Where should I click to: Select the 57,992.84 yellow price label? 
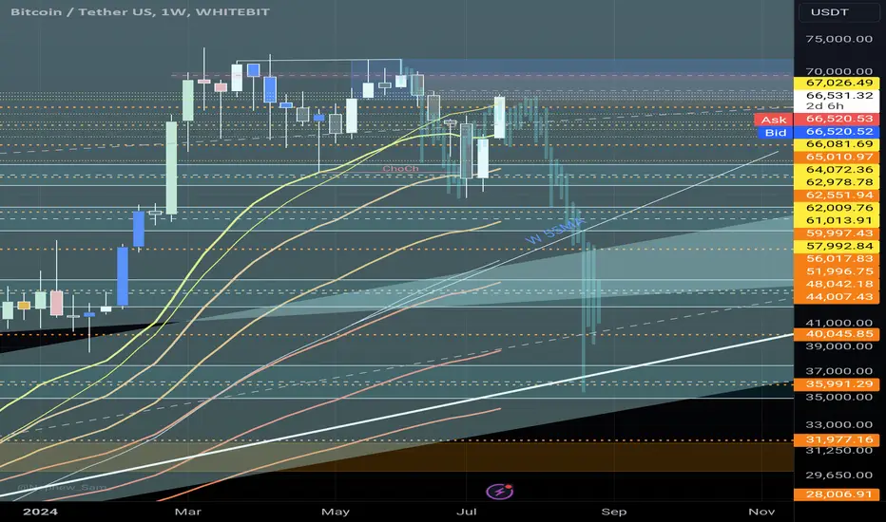click(837, 246)
